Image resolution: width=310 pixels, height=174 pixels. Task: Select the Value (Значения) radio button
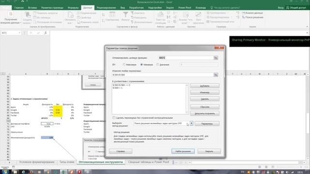[x=158, y=64]
